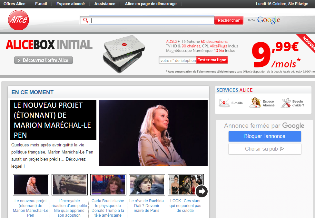Viewport: 315px width, 218px height.
Task: Click the Google logo beside the search
Action: point(268,20)
